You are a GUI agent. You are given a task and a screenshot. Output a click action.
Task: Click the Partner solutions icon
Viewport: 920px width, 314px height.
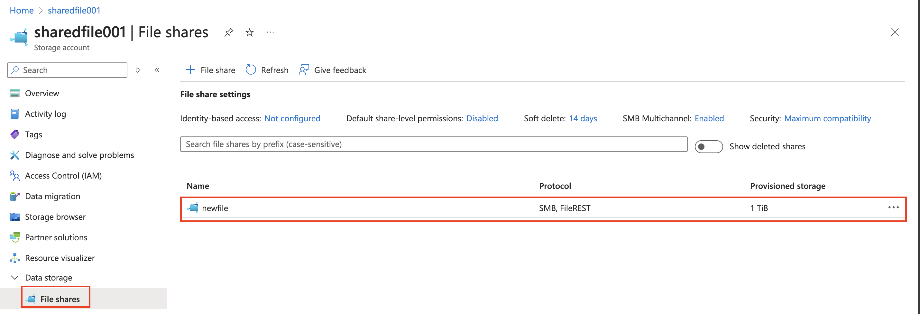15,237
